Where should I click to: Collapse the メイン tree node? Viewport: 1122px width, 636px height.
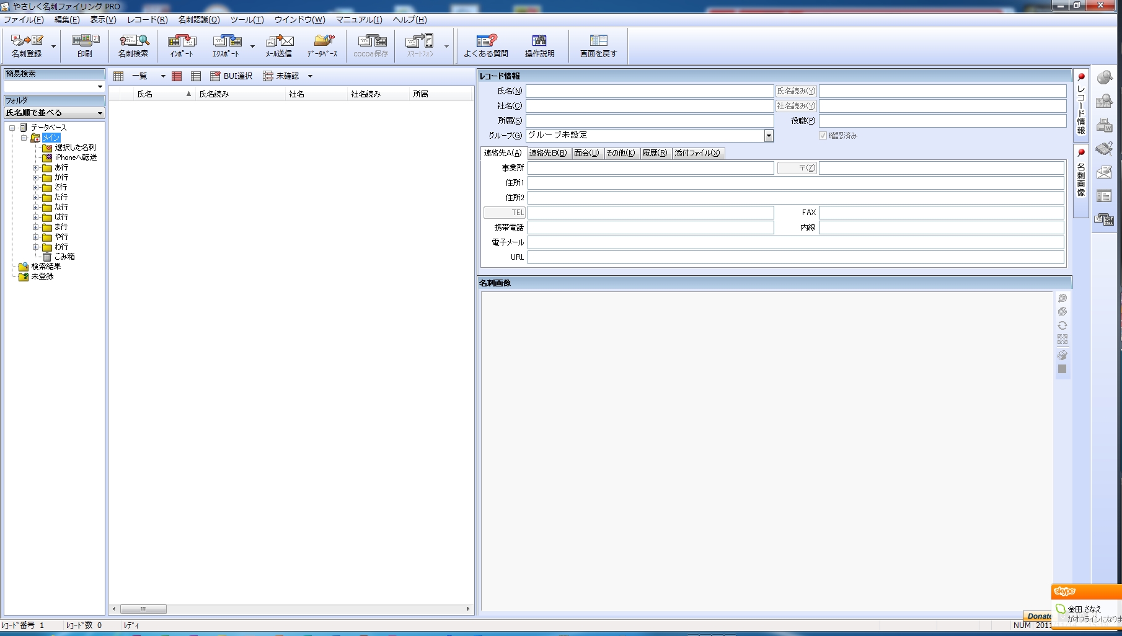point(24,138)
